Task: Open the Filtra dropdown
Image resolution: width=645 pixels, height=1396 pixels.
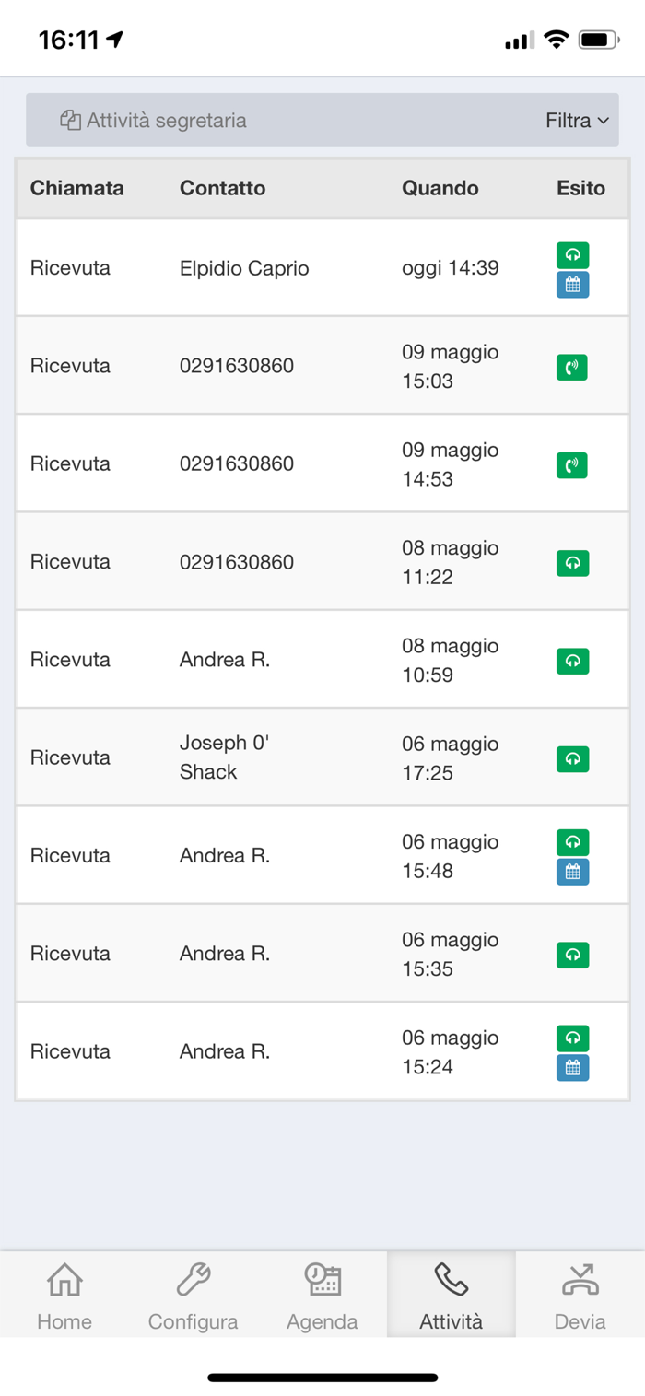Action: 577,120
